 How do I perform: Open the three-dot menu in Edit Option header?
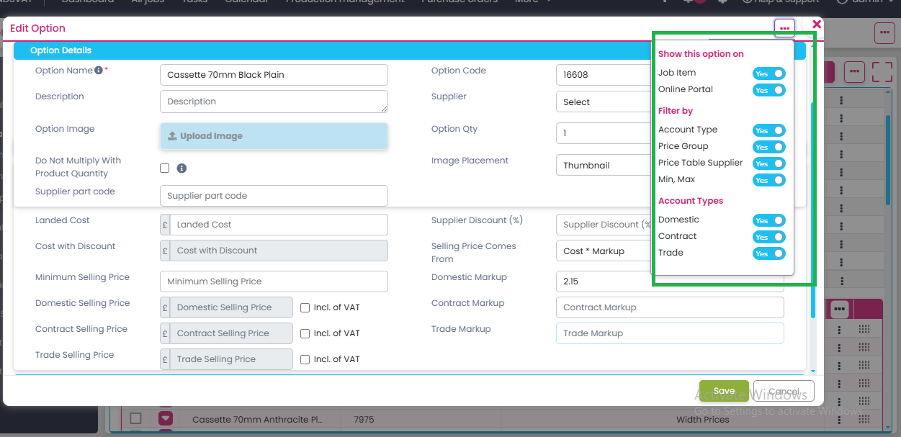click(784, 28)
